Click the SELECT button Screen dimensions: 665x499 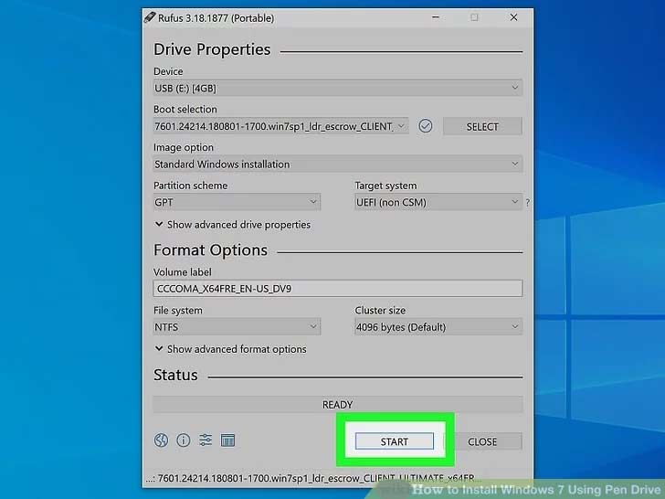[482, 126]
